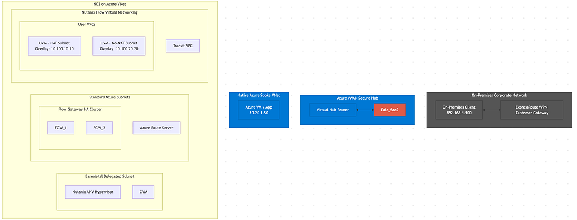Click the Virtual Hub Router node
The image size is (577, 220).
[x=332, y=110]
